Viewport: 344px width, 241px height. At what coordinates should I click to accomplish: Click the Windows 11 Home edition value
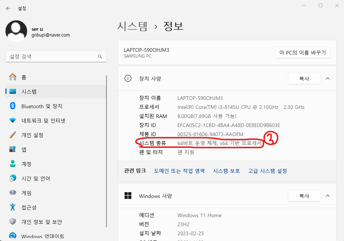tap(200, 215)
